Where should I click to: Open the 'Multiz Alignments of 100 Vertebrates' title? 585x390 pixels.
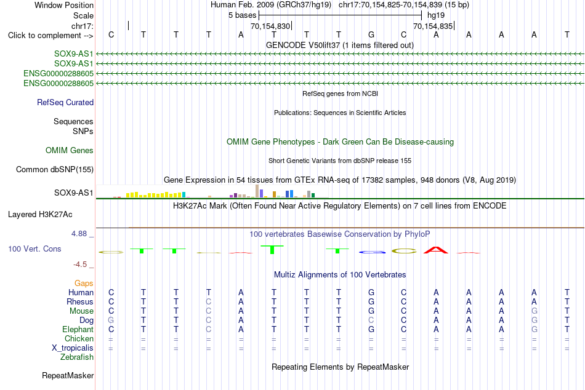340,275
